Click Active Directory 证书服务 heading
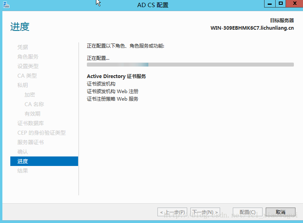The width and height of the screenshot is (303, 223). coord(116,76)
